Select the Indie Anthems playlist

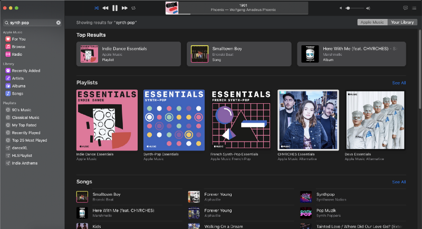24,163
